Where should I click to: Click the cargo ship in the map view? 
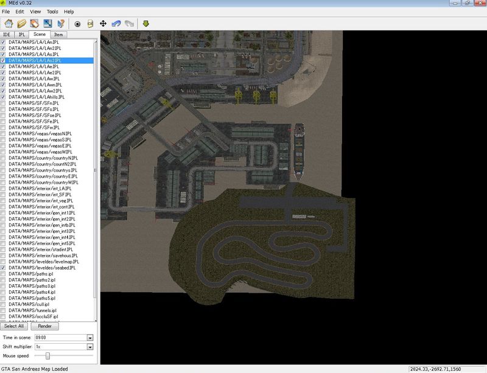(x=298, y=152)
